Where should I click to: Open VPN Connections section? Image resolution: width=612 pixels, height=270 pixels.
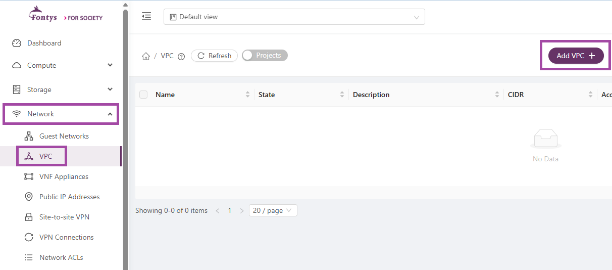(66, 237)
